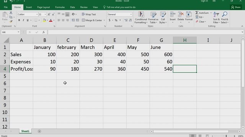
Task: Increase font size with larger A
Action: point(49,14)
